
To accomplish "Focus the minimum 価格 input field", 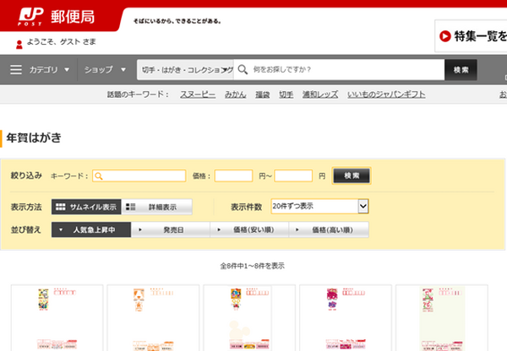I will tap(233, 176).
